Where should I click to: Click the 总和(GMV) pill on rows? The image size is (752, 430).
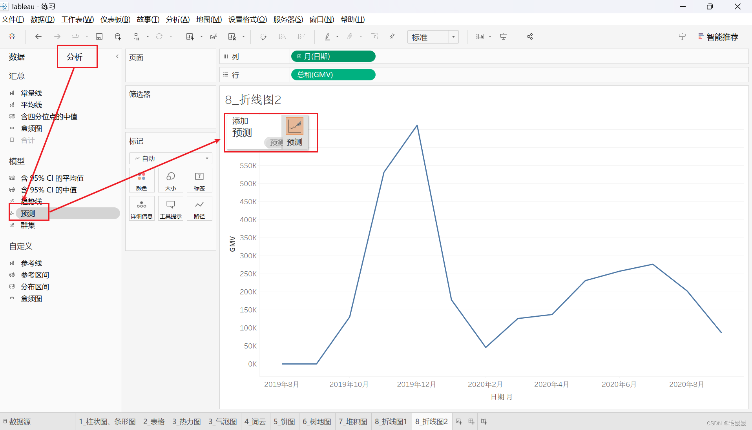coord(333,75)
